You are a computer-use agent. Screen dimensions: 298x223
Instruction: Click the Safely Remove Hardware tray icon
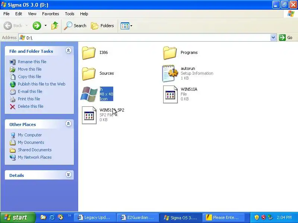click(270, 217)
